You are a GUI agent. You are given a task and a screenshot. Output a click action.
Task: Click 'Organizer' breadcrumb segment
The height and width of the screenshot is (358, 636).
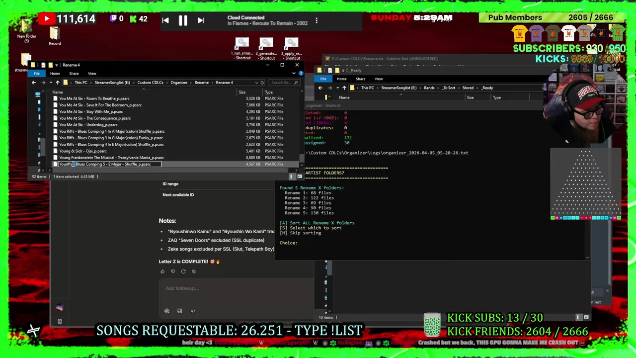click(179, 83)
